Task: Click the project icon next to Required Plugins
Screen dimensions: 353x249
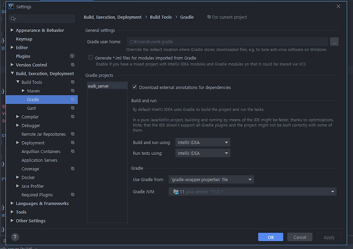Action: [x=72, y=195]
